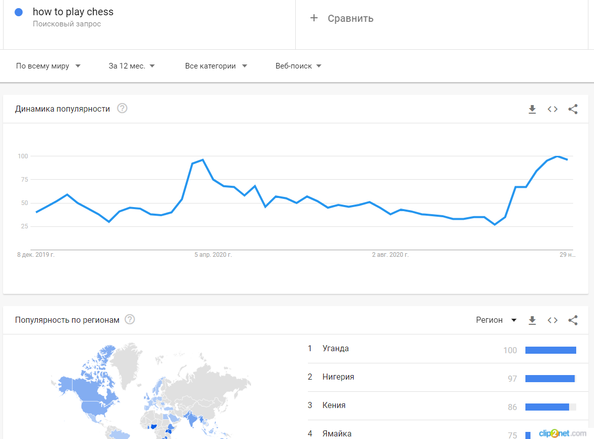This screenshot has height=439, width=594.
Task: Download the interest over time chart data
Action: 532,109
